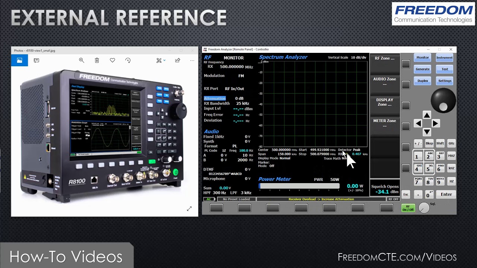The width and height of the screenshot is (477, 268).
Task: Click keypad digit 9 WXYZ
Action: [x=440, y=181]
